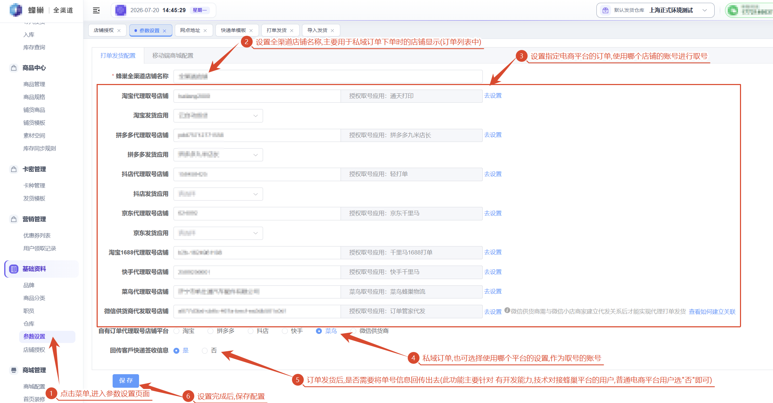Click the 卡密管理 bag icon
The image size is (773, 403).
[14, 169]
